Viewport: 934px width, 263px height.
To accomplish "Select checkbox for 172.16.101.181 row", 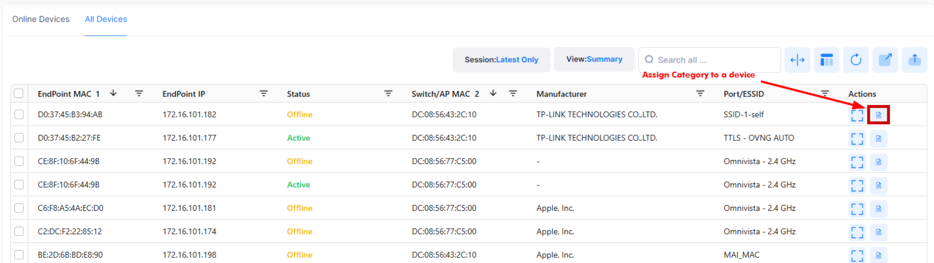I will click(x=19, y=208).
